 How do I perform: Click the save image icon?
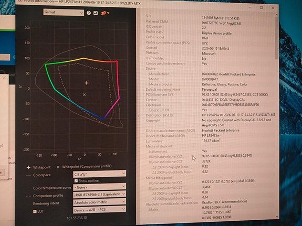pos(96,13)
